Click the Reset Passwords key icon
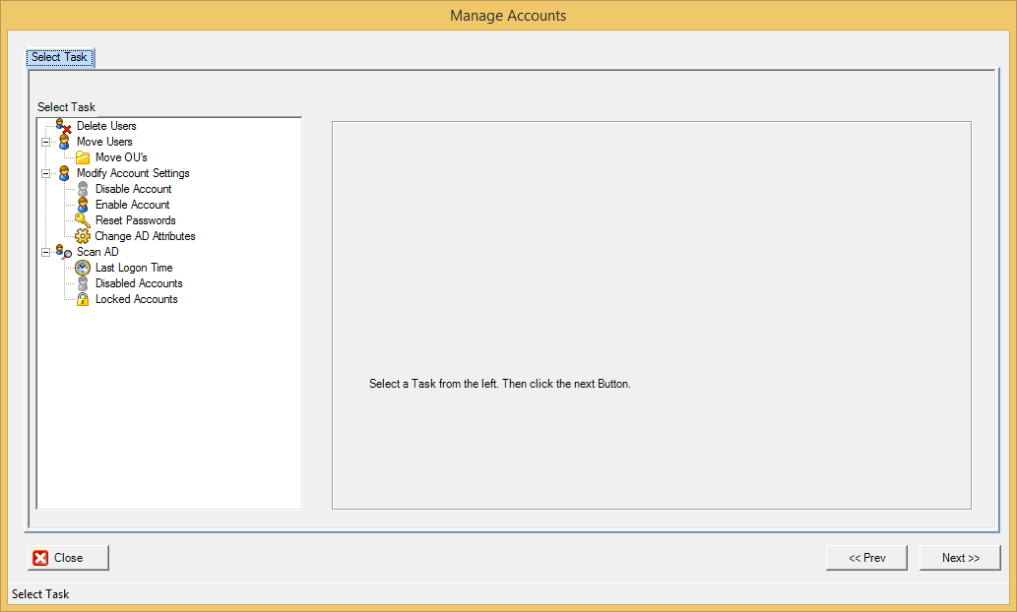Viewport: 1017px width, 612px height. pyautogui.click(x=83, y=220)
